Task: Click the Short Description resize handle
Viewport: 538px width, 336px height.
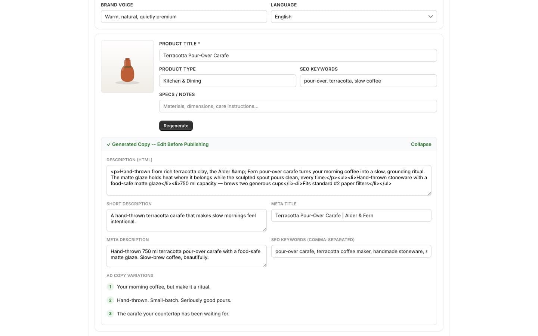Action: 265,229
